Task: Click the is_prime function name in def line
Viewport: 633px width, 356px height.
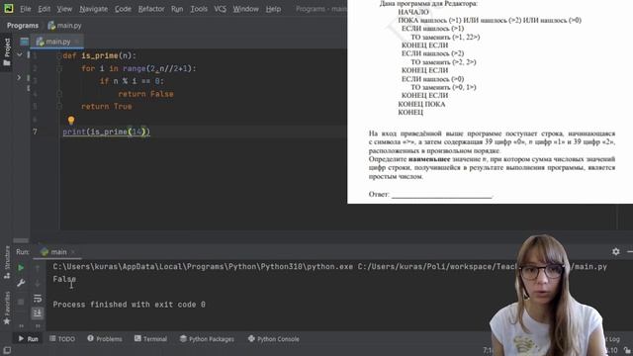Action: (100, 55)
